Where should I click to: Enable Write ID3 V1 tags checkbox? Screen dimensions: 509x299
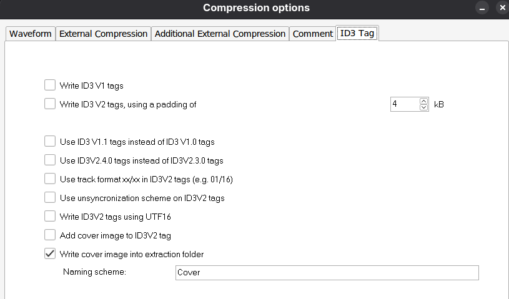(50, 86)
